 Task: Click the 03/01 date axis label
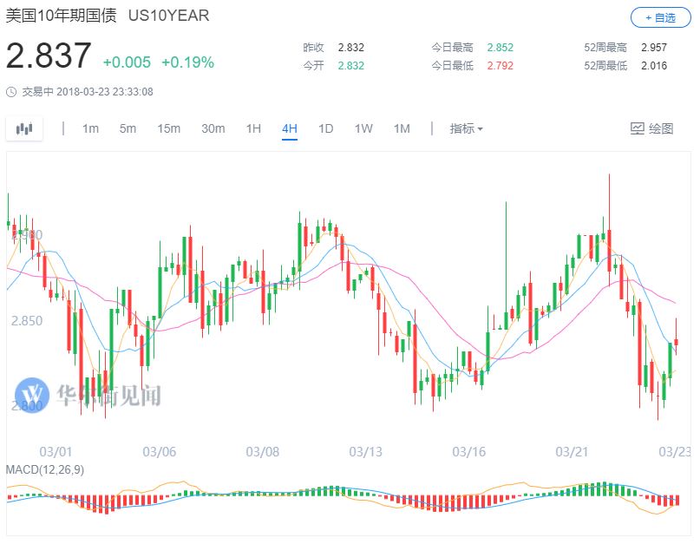(56, 451)
